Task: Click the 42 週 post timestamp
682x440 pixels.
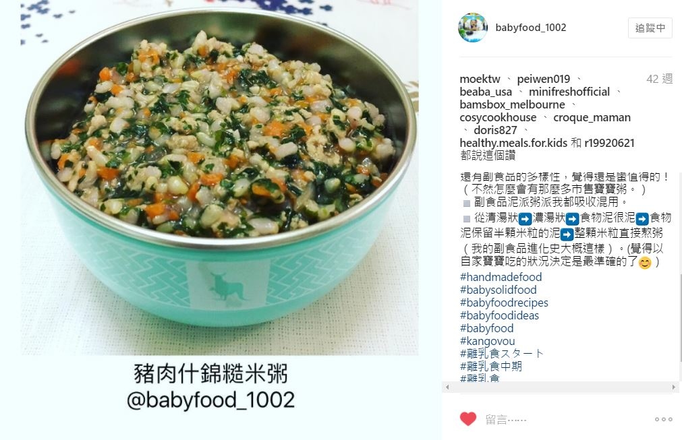Action: [x=659, y=79]
